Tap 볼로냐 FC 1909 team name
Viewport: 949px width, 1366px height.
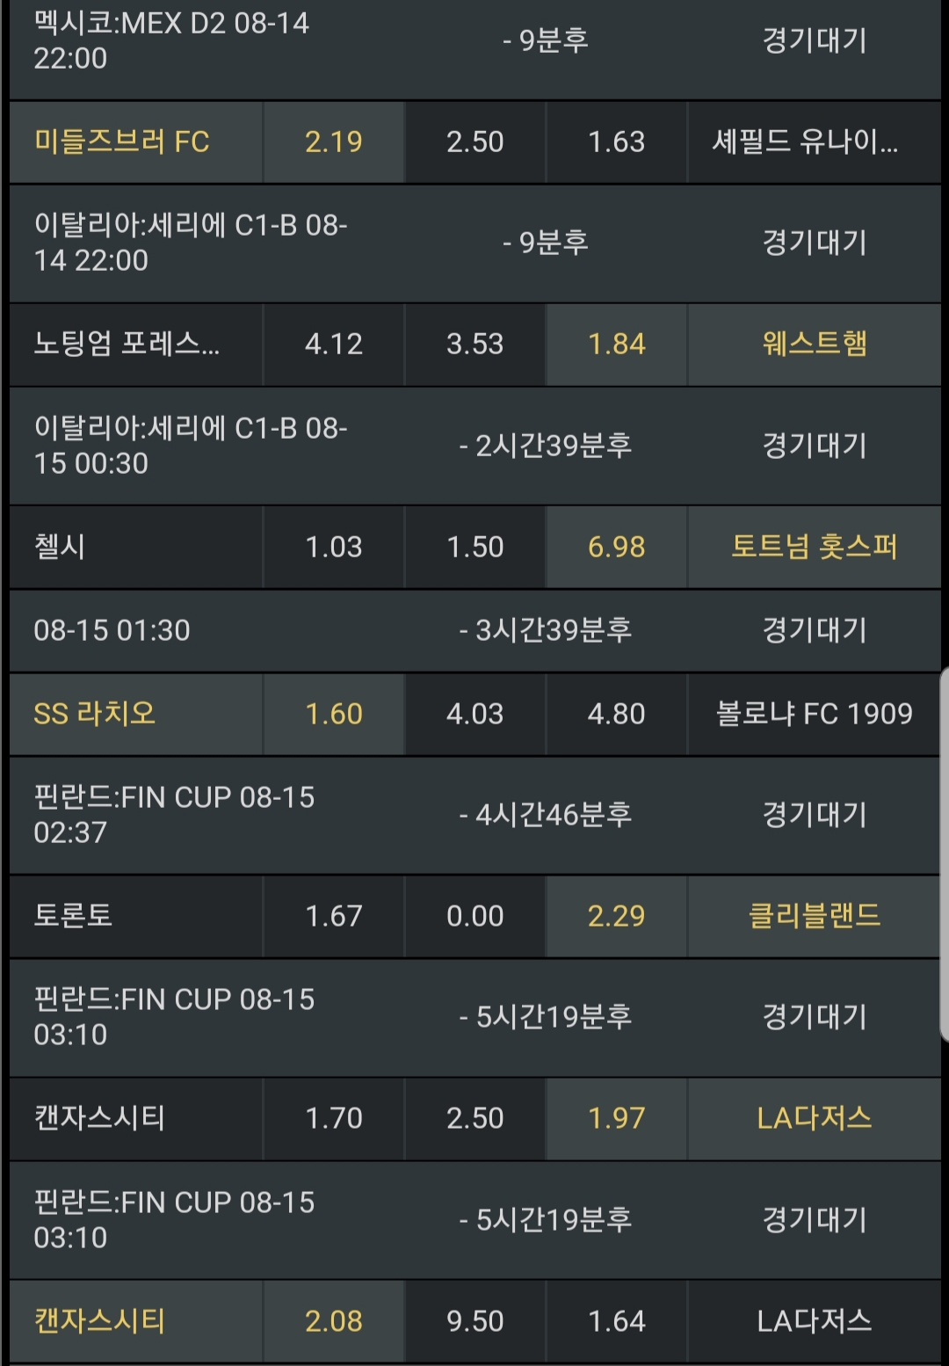tap(815, 714)
